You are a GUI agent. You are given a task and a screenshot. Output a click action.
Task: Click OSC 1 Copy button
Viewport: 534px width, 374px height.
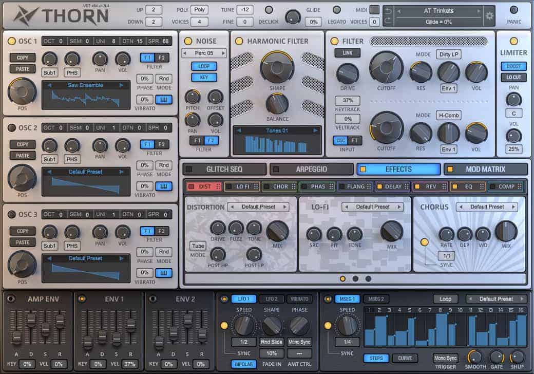(23, 58)
